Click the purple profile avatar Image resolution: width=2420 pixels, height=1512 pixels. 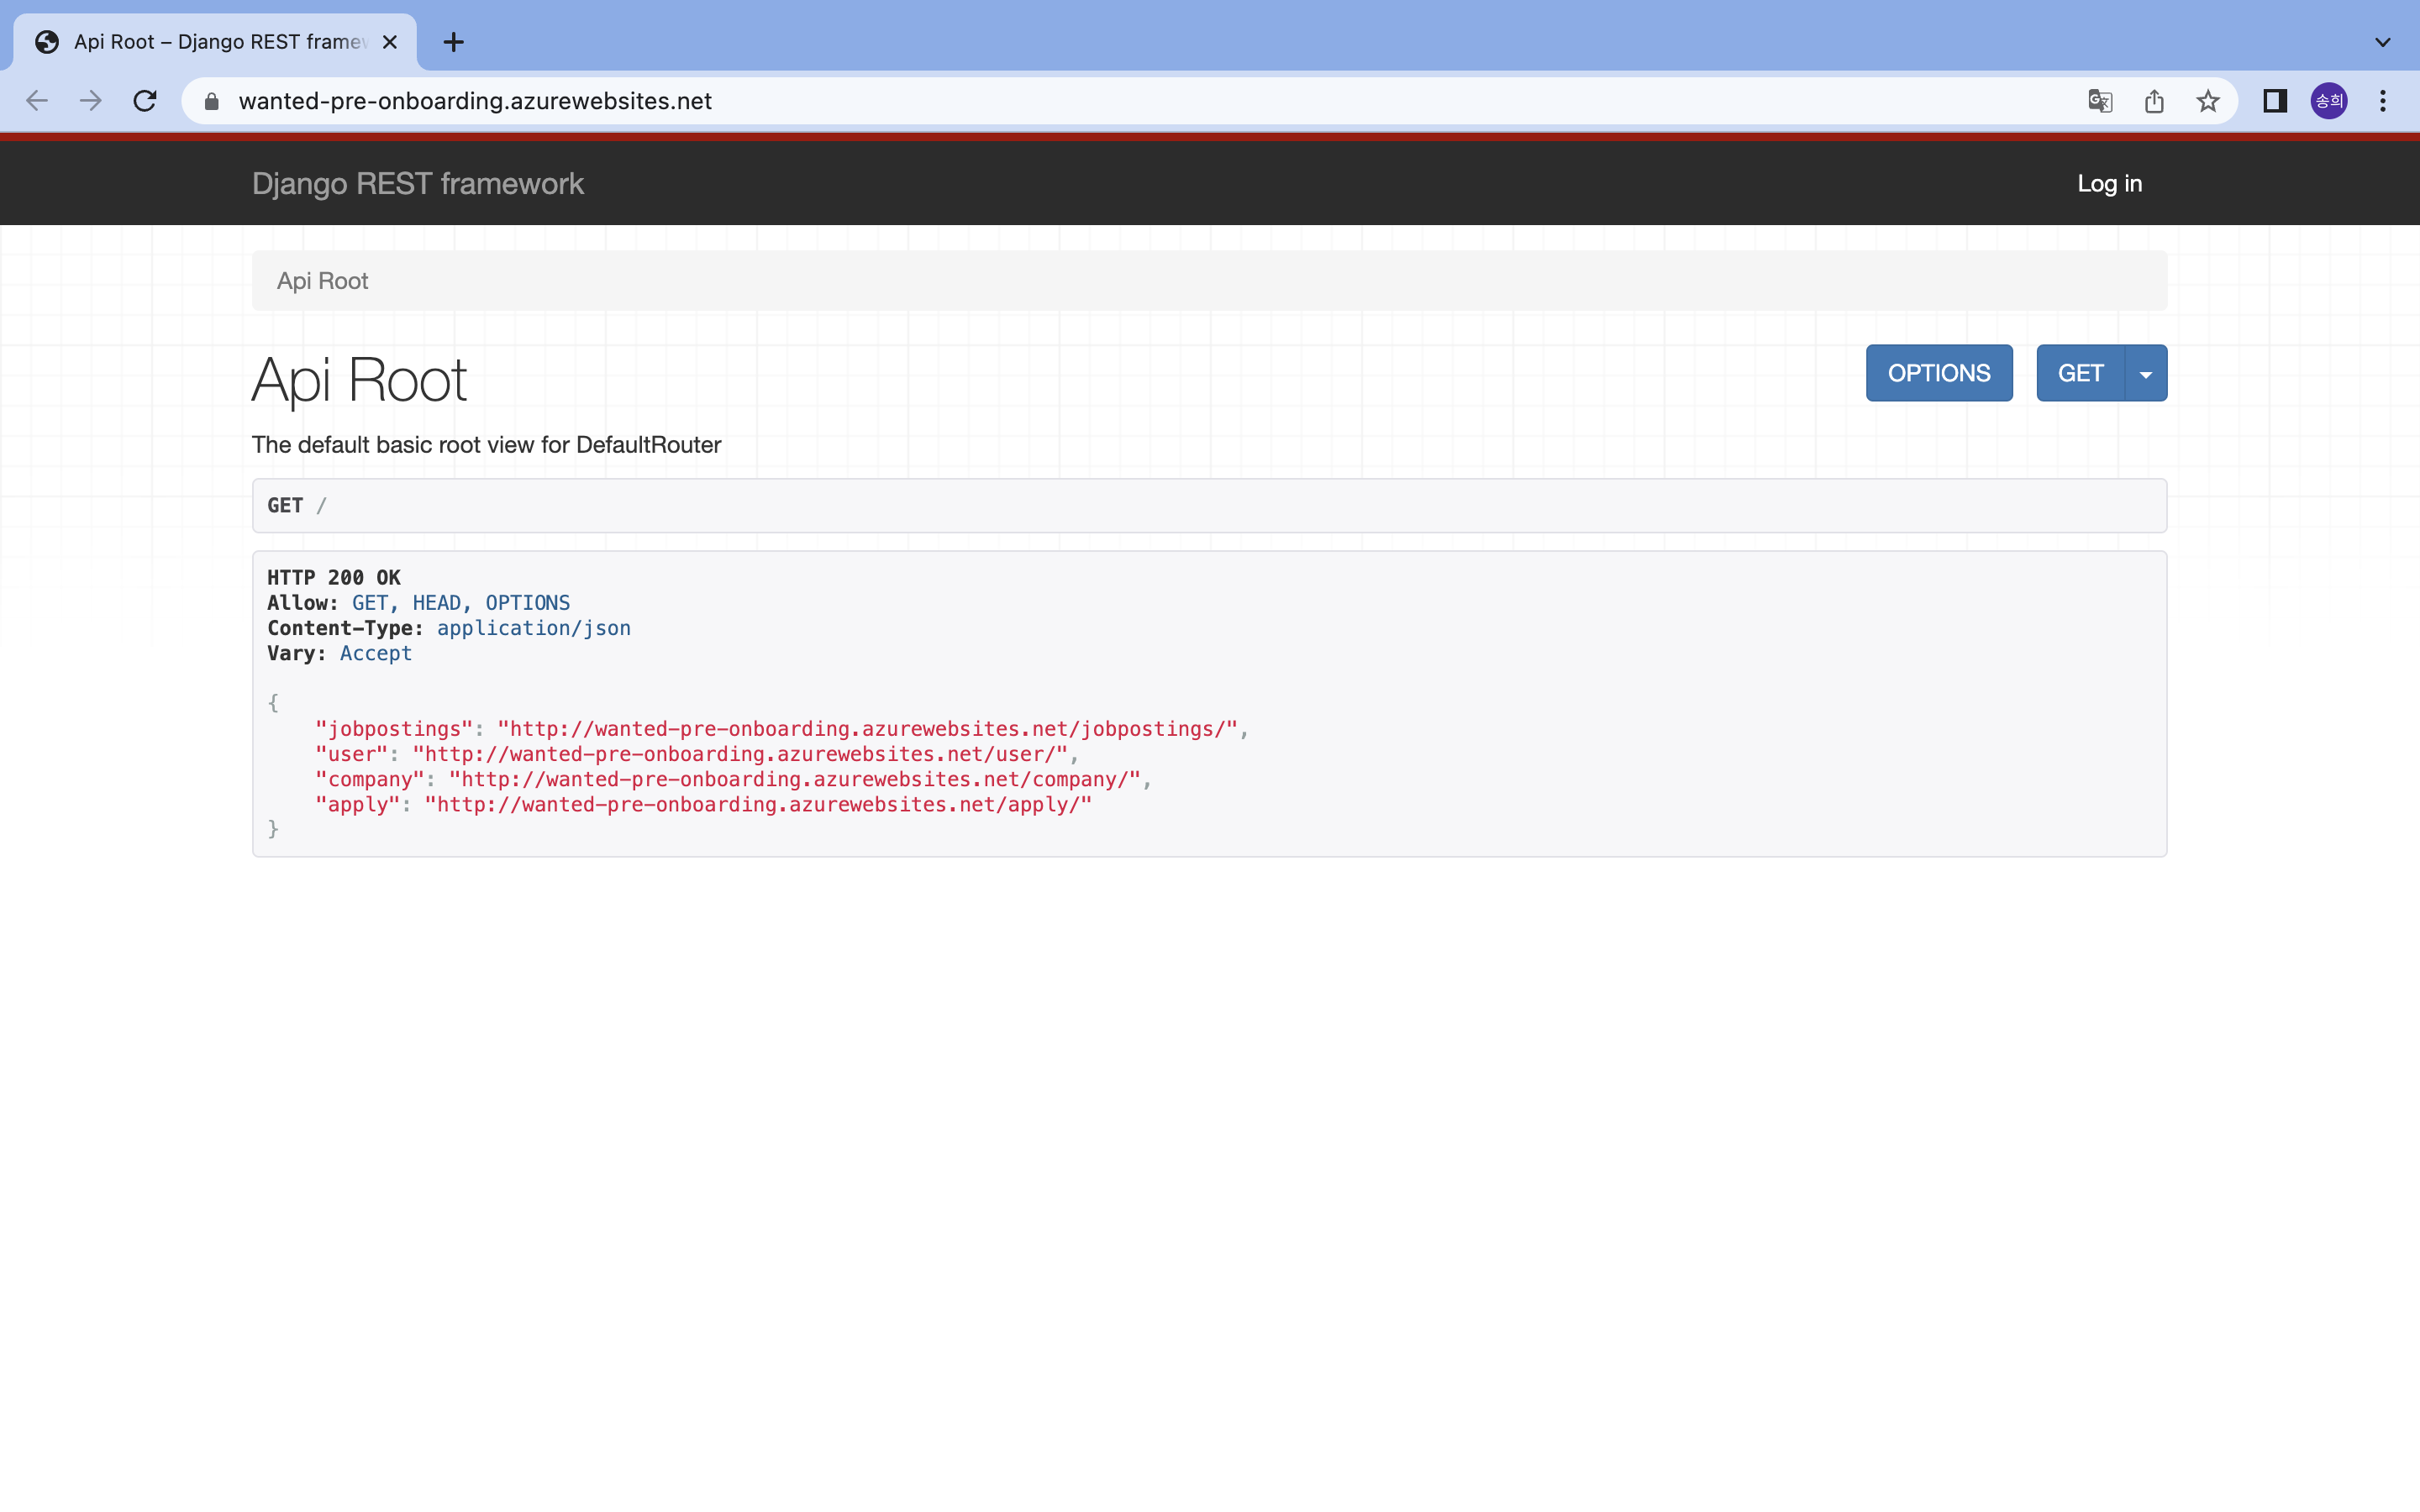(2329, 101)
